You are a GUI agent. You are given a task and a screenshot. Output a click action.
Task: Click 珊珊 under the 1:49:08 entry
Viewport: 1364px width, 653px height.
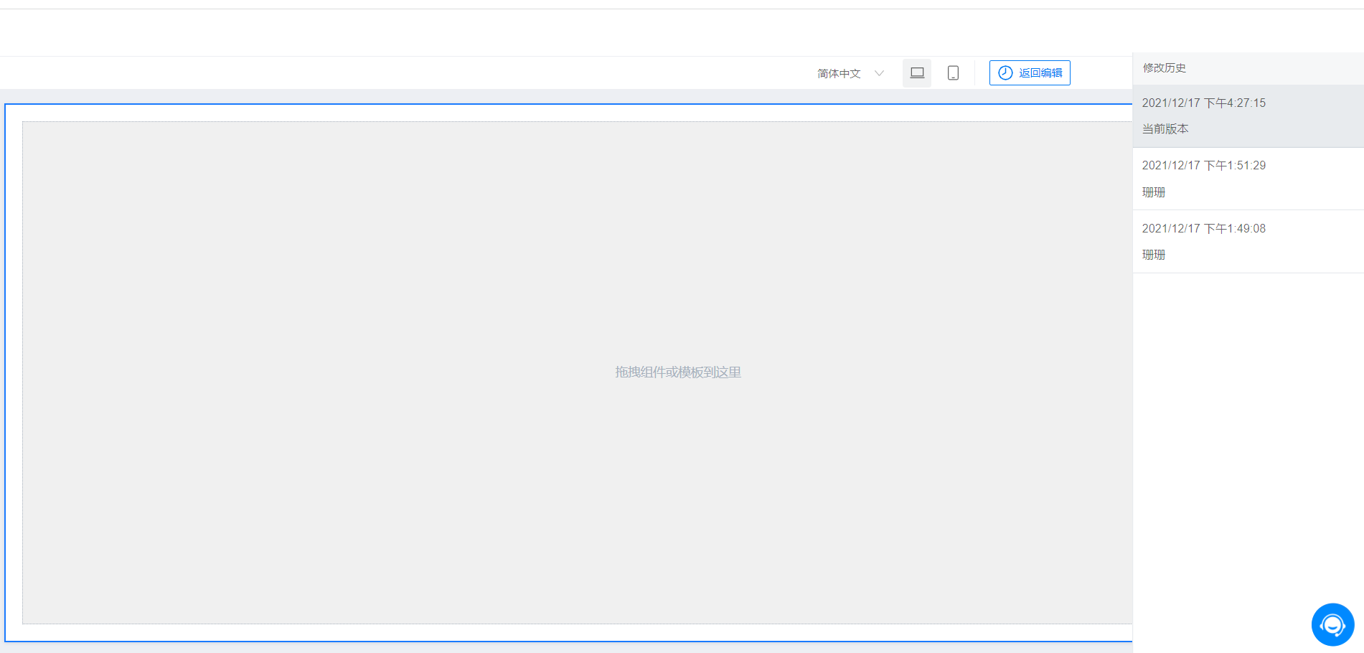point(1154,255)
